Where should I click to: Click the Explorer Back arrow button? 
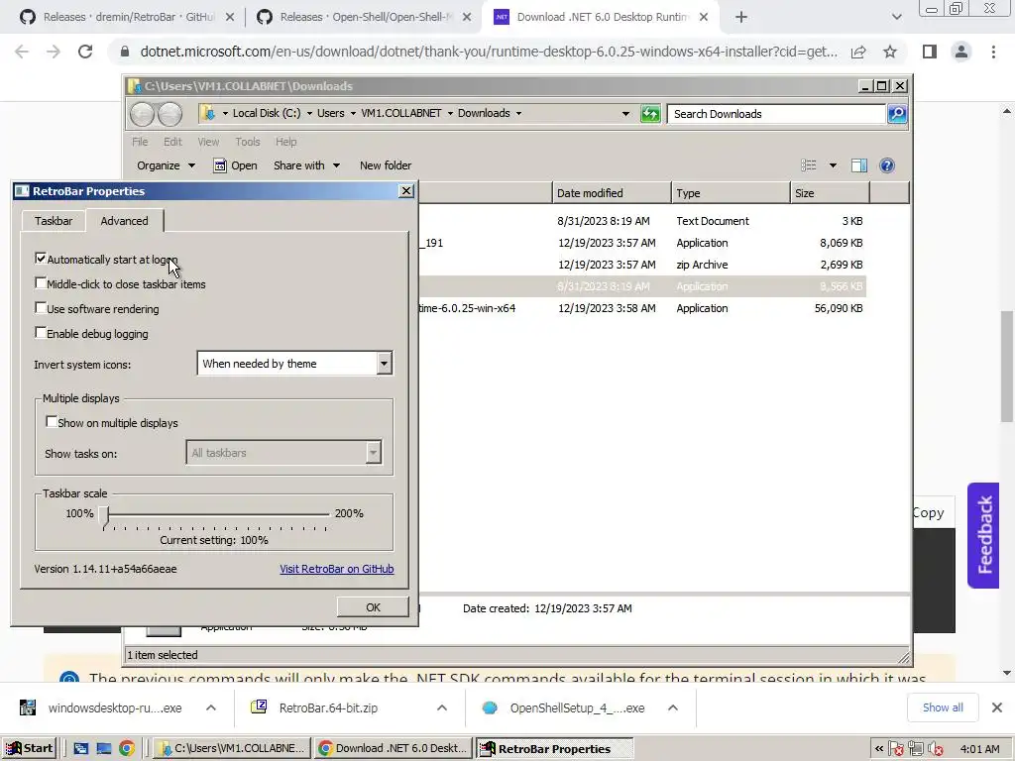click(142, 114)
